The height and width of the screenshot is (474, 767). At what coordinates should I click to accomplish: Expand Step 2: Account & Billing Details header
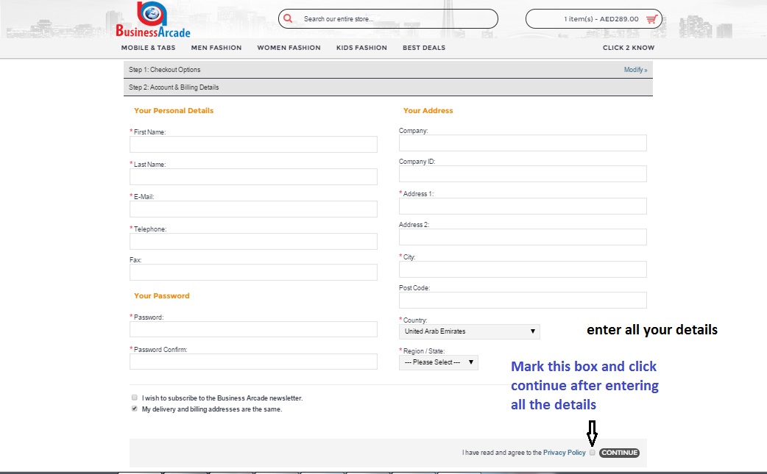tap(388, 87)
